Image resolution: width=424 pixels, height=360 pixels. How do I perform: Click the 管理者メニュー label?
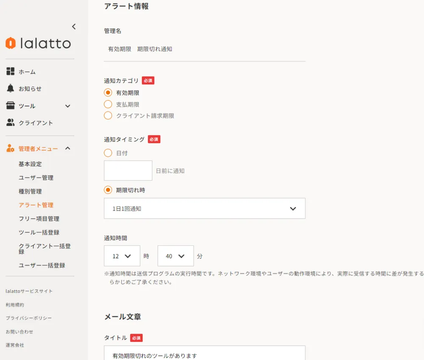[38, 149]
